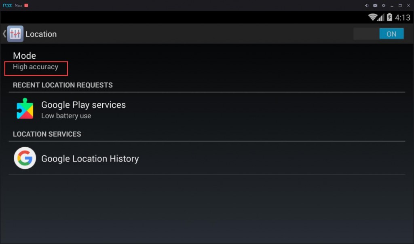Click the High accuracy mode text
The height and width of the screenshot is (244, 414).
click(36, 67)
